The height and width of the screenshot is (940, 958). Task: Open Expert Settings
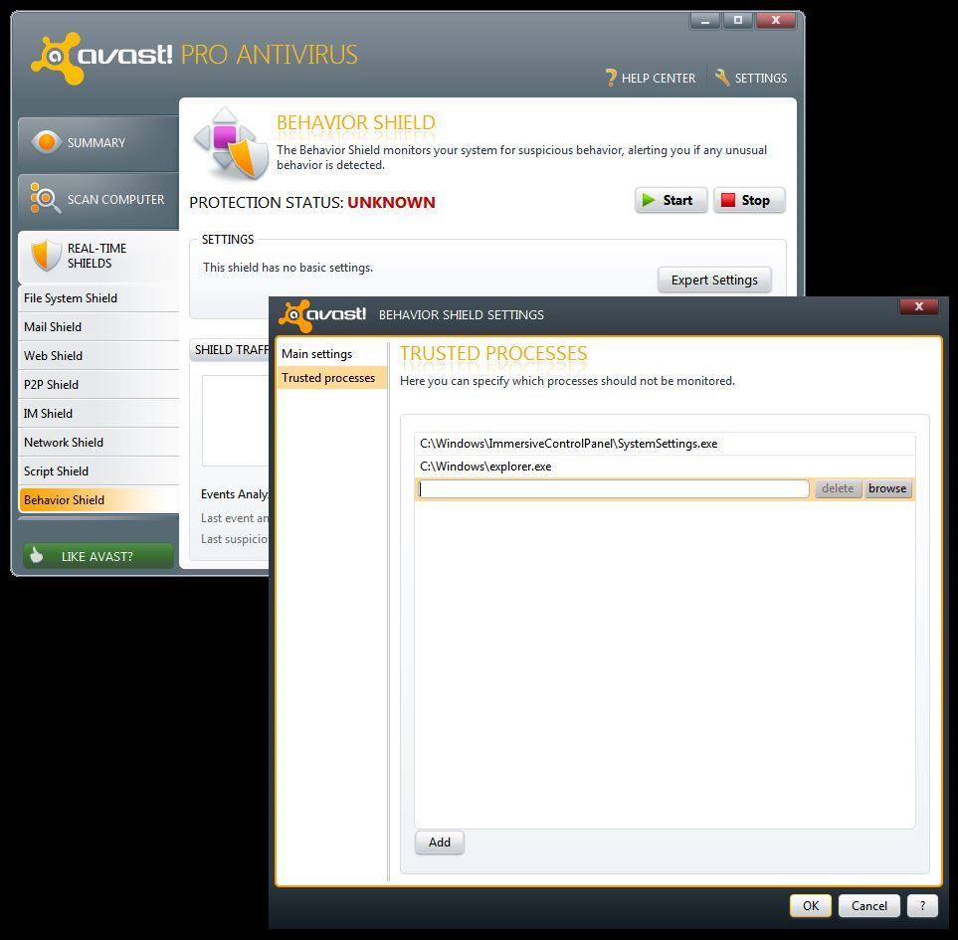click(x=714, y=280)
